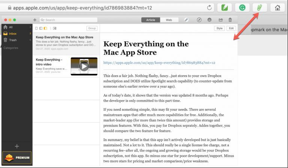288x168 pixels.
Task: Select Inbox in the sidebar
Action: 17,33
